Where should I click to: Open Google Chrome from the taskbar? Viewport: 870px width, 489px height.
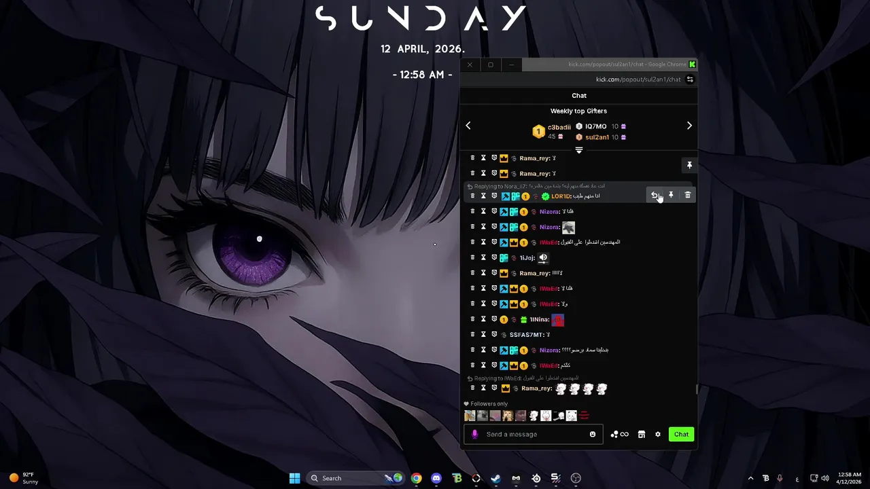click(x=416, y=478)
